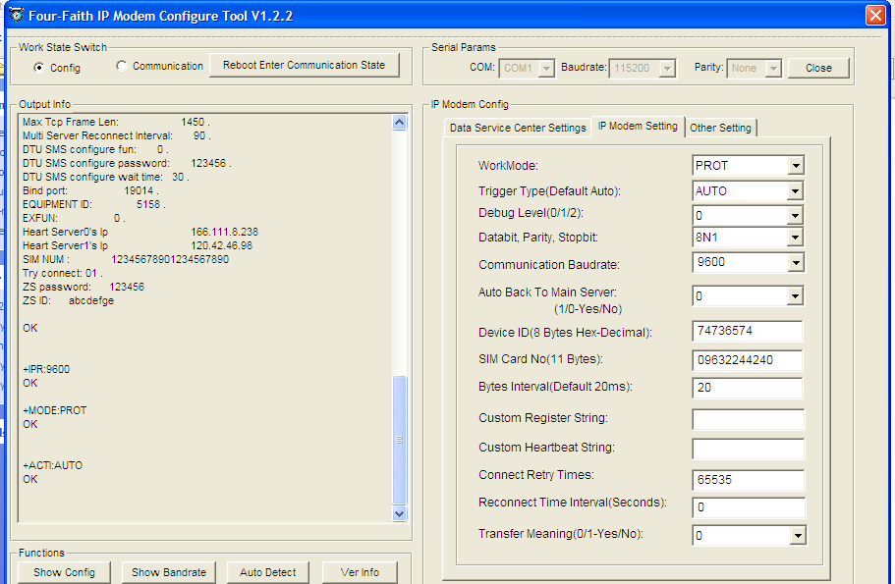Click the Heart Server0's Ip 166.111.8.238 value
Viewport: 895px width, 584px height.
pyautogui.click(x=224, y=232)
